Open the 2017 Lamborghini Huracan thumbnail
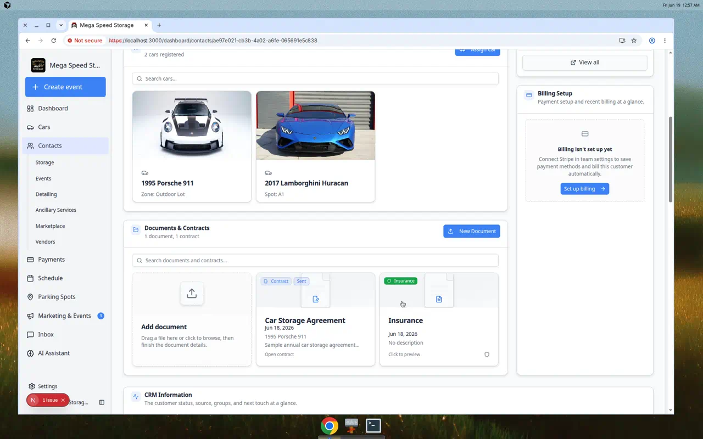This screenshot has width=703, height=439. coord(316,126)
